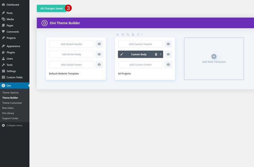The height and width of the screenshot is (167, 254).
Task: Open the kebab menu on Custom Body
Action: 161,54
